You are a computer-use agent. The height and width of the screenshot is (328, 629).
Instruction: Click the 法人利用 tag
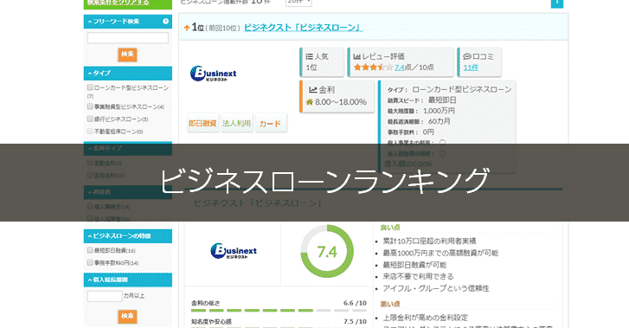pyautogui.click(x=237, y=123)
